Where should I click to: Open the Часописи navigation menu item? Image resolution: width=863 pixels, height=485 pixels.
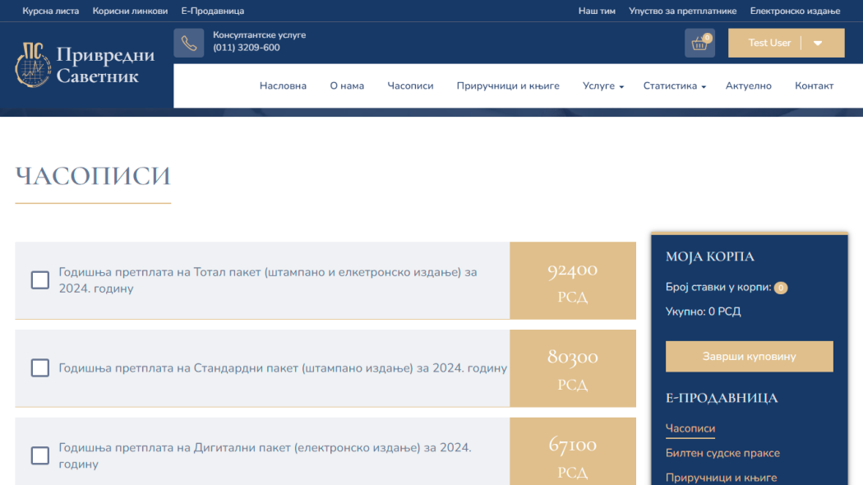click(410, 86)
